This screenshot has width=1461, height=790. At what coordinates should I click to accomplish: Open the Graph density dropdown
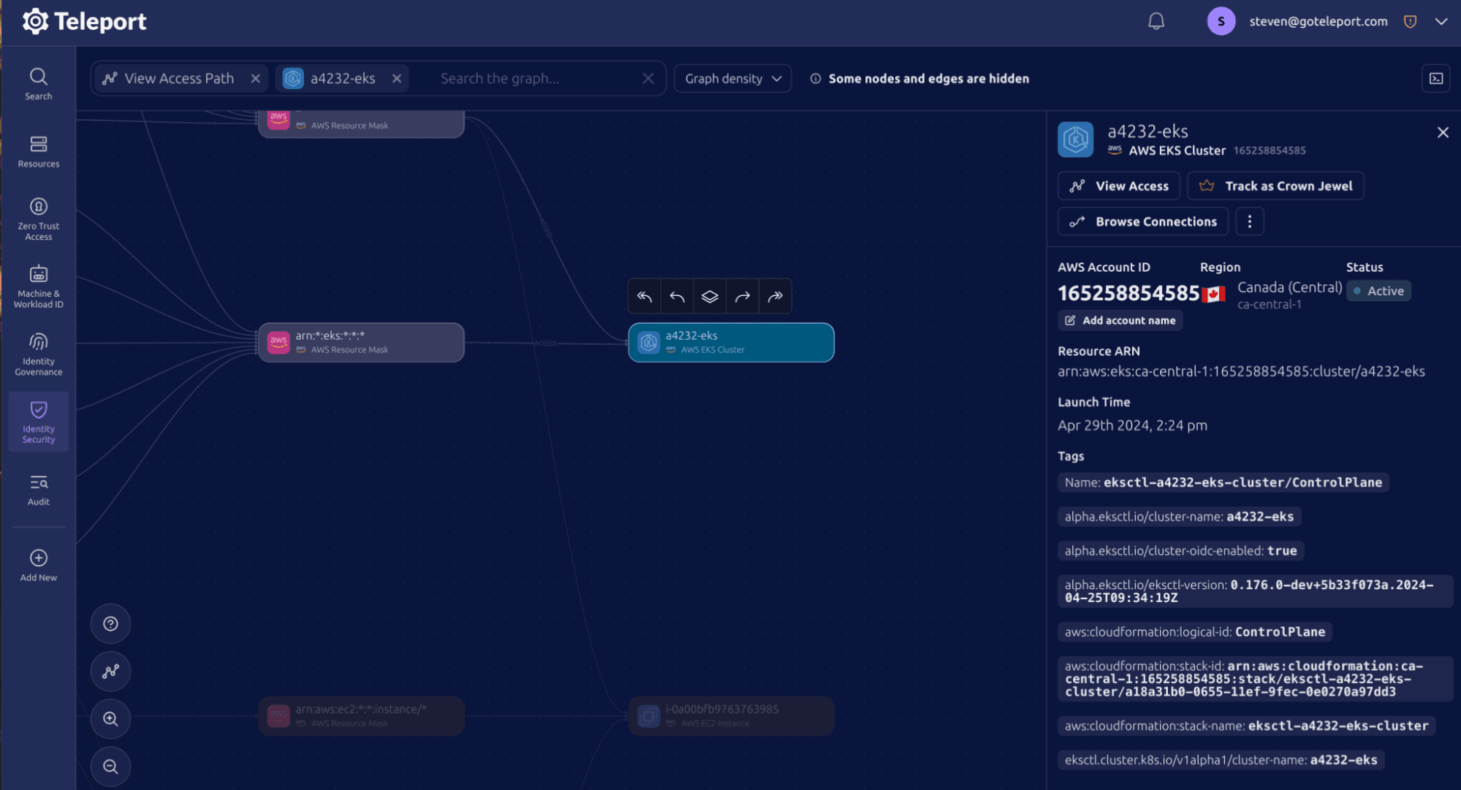pos(732,78)
